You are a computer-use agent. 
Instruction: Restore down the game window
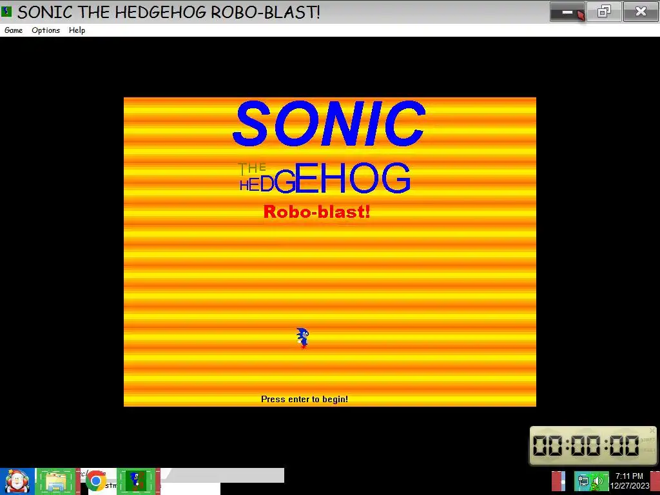click(x=604, y=12)
